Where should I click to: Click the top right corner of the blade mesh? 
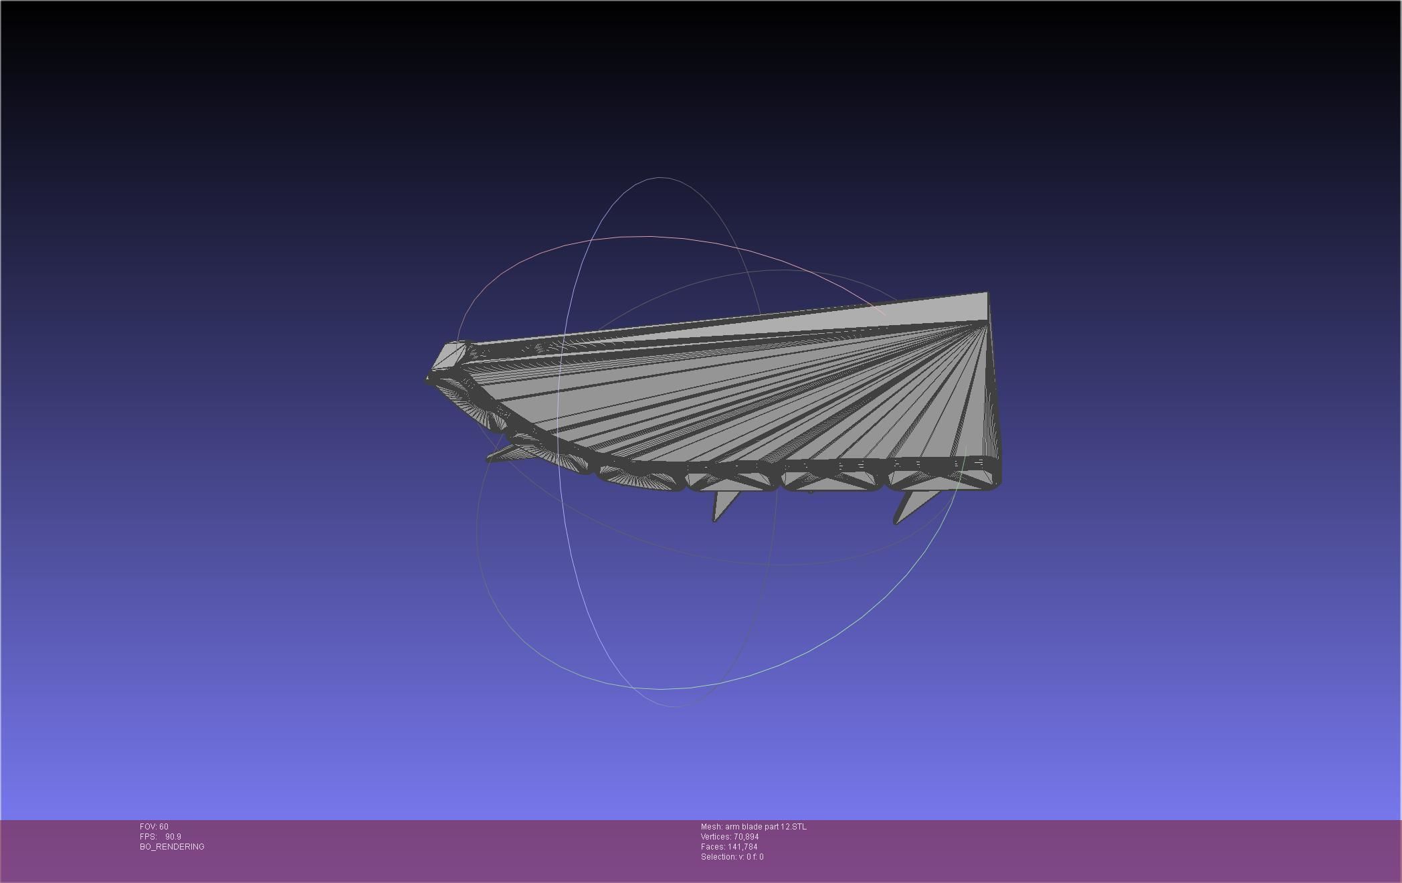(x=987, y=294)
